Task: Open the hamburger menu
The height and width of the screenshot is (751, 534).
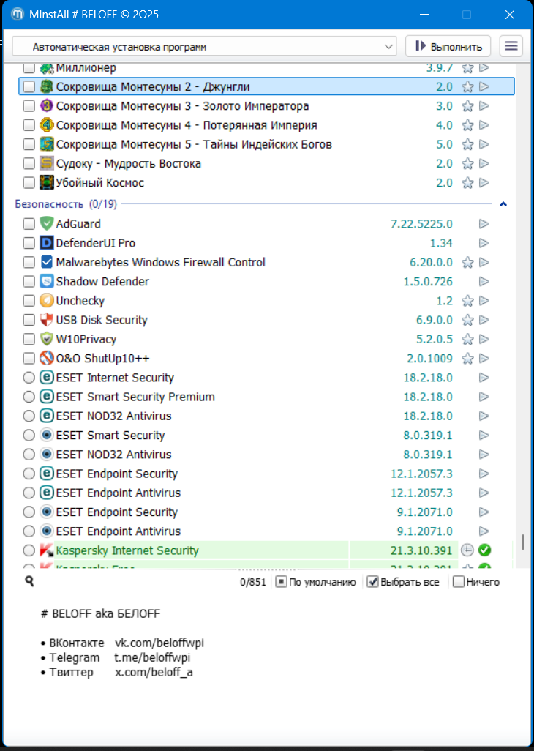Action: point(511,46)
